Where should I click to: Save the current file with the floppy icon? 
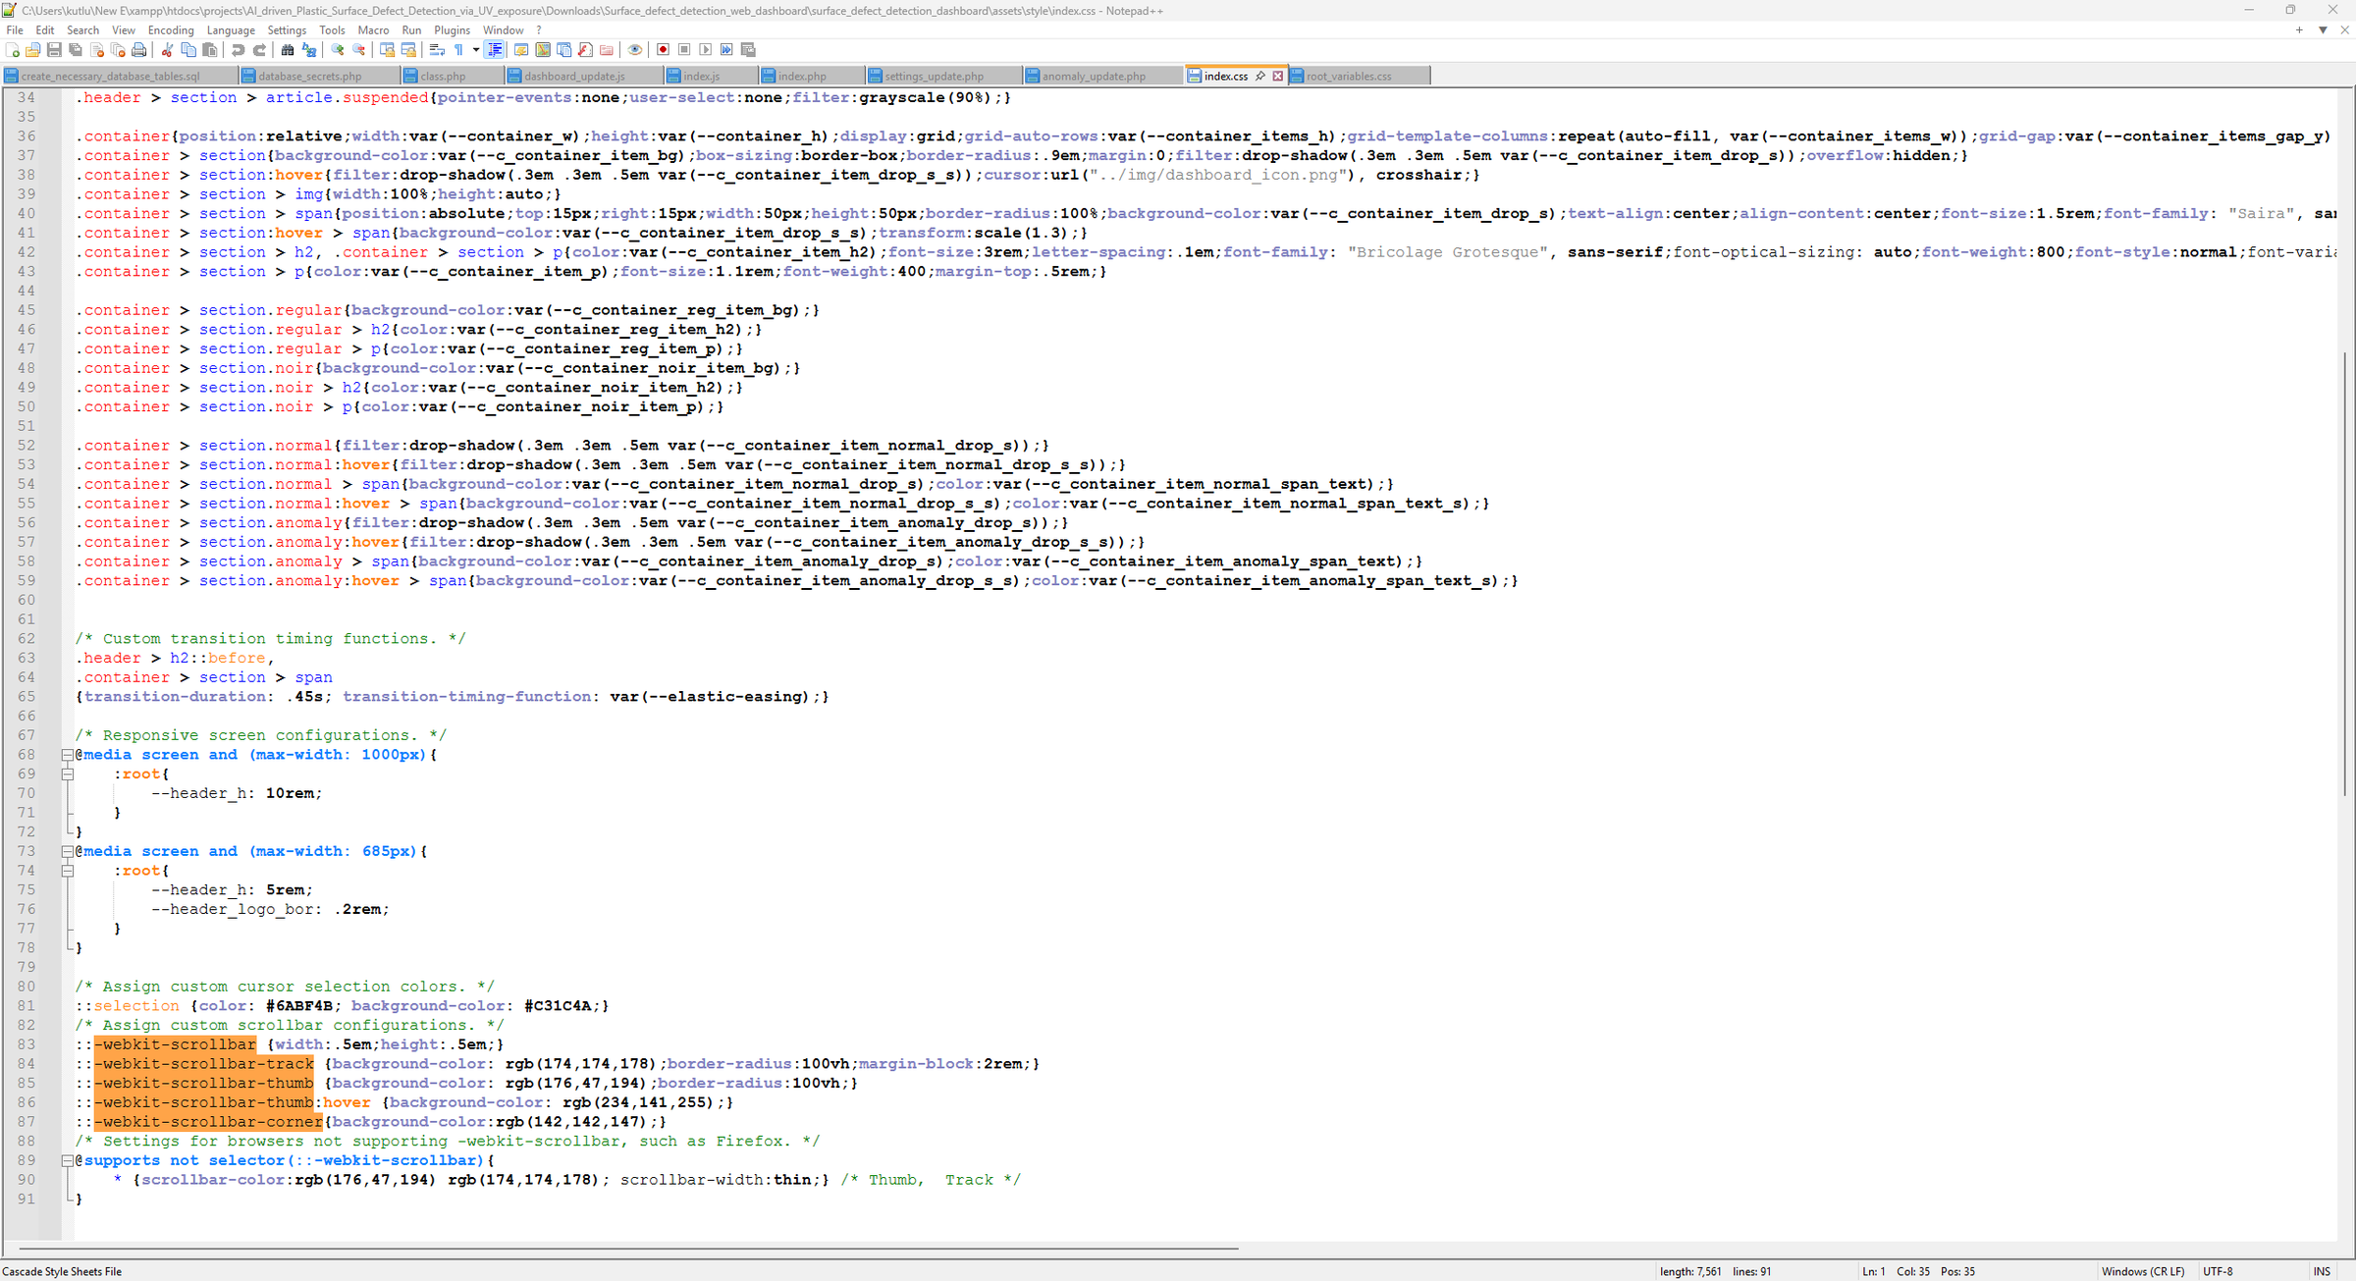click(x=54, y=50)
